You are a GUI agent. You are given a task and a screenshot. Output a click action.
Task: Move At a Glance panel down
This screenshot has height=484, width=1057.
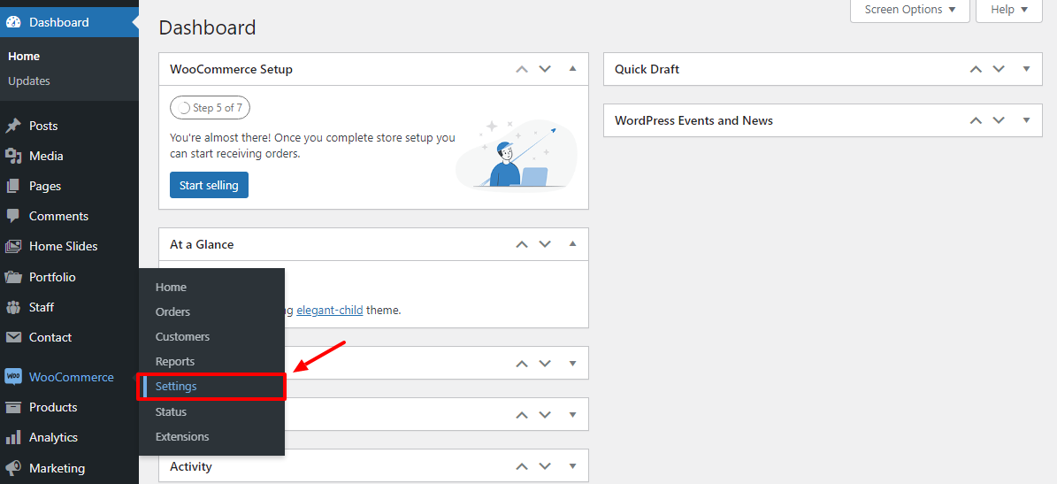coord(545,244)
